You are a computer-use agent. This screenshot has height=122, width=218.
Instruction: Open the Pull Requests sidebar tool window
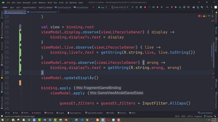(2, 60)
